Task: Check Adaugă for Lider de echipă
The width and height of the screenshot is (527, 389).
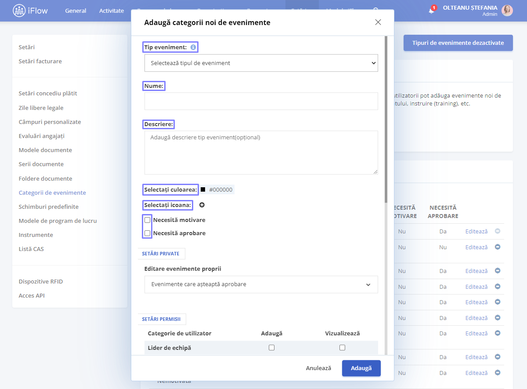Action: (x=271, y=348)
